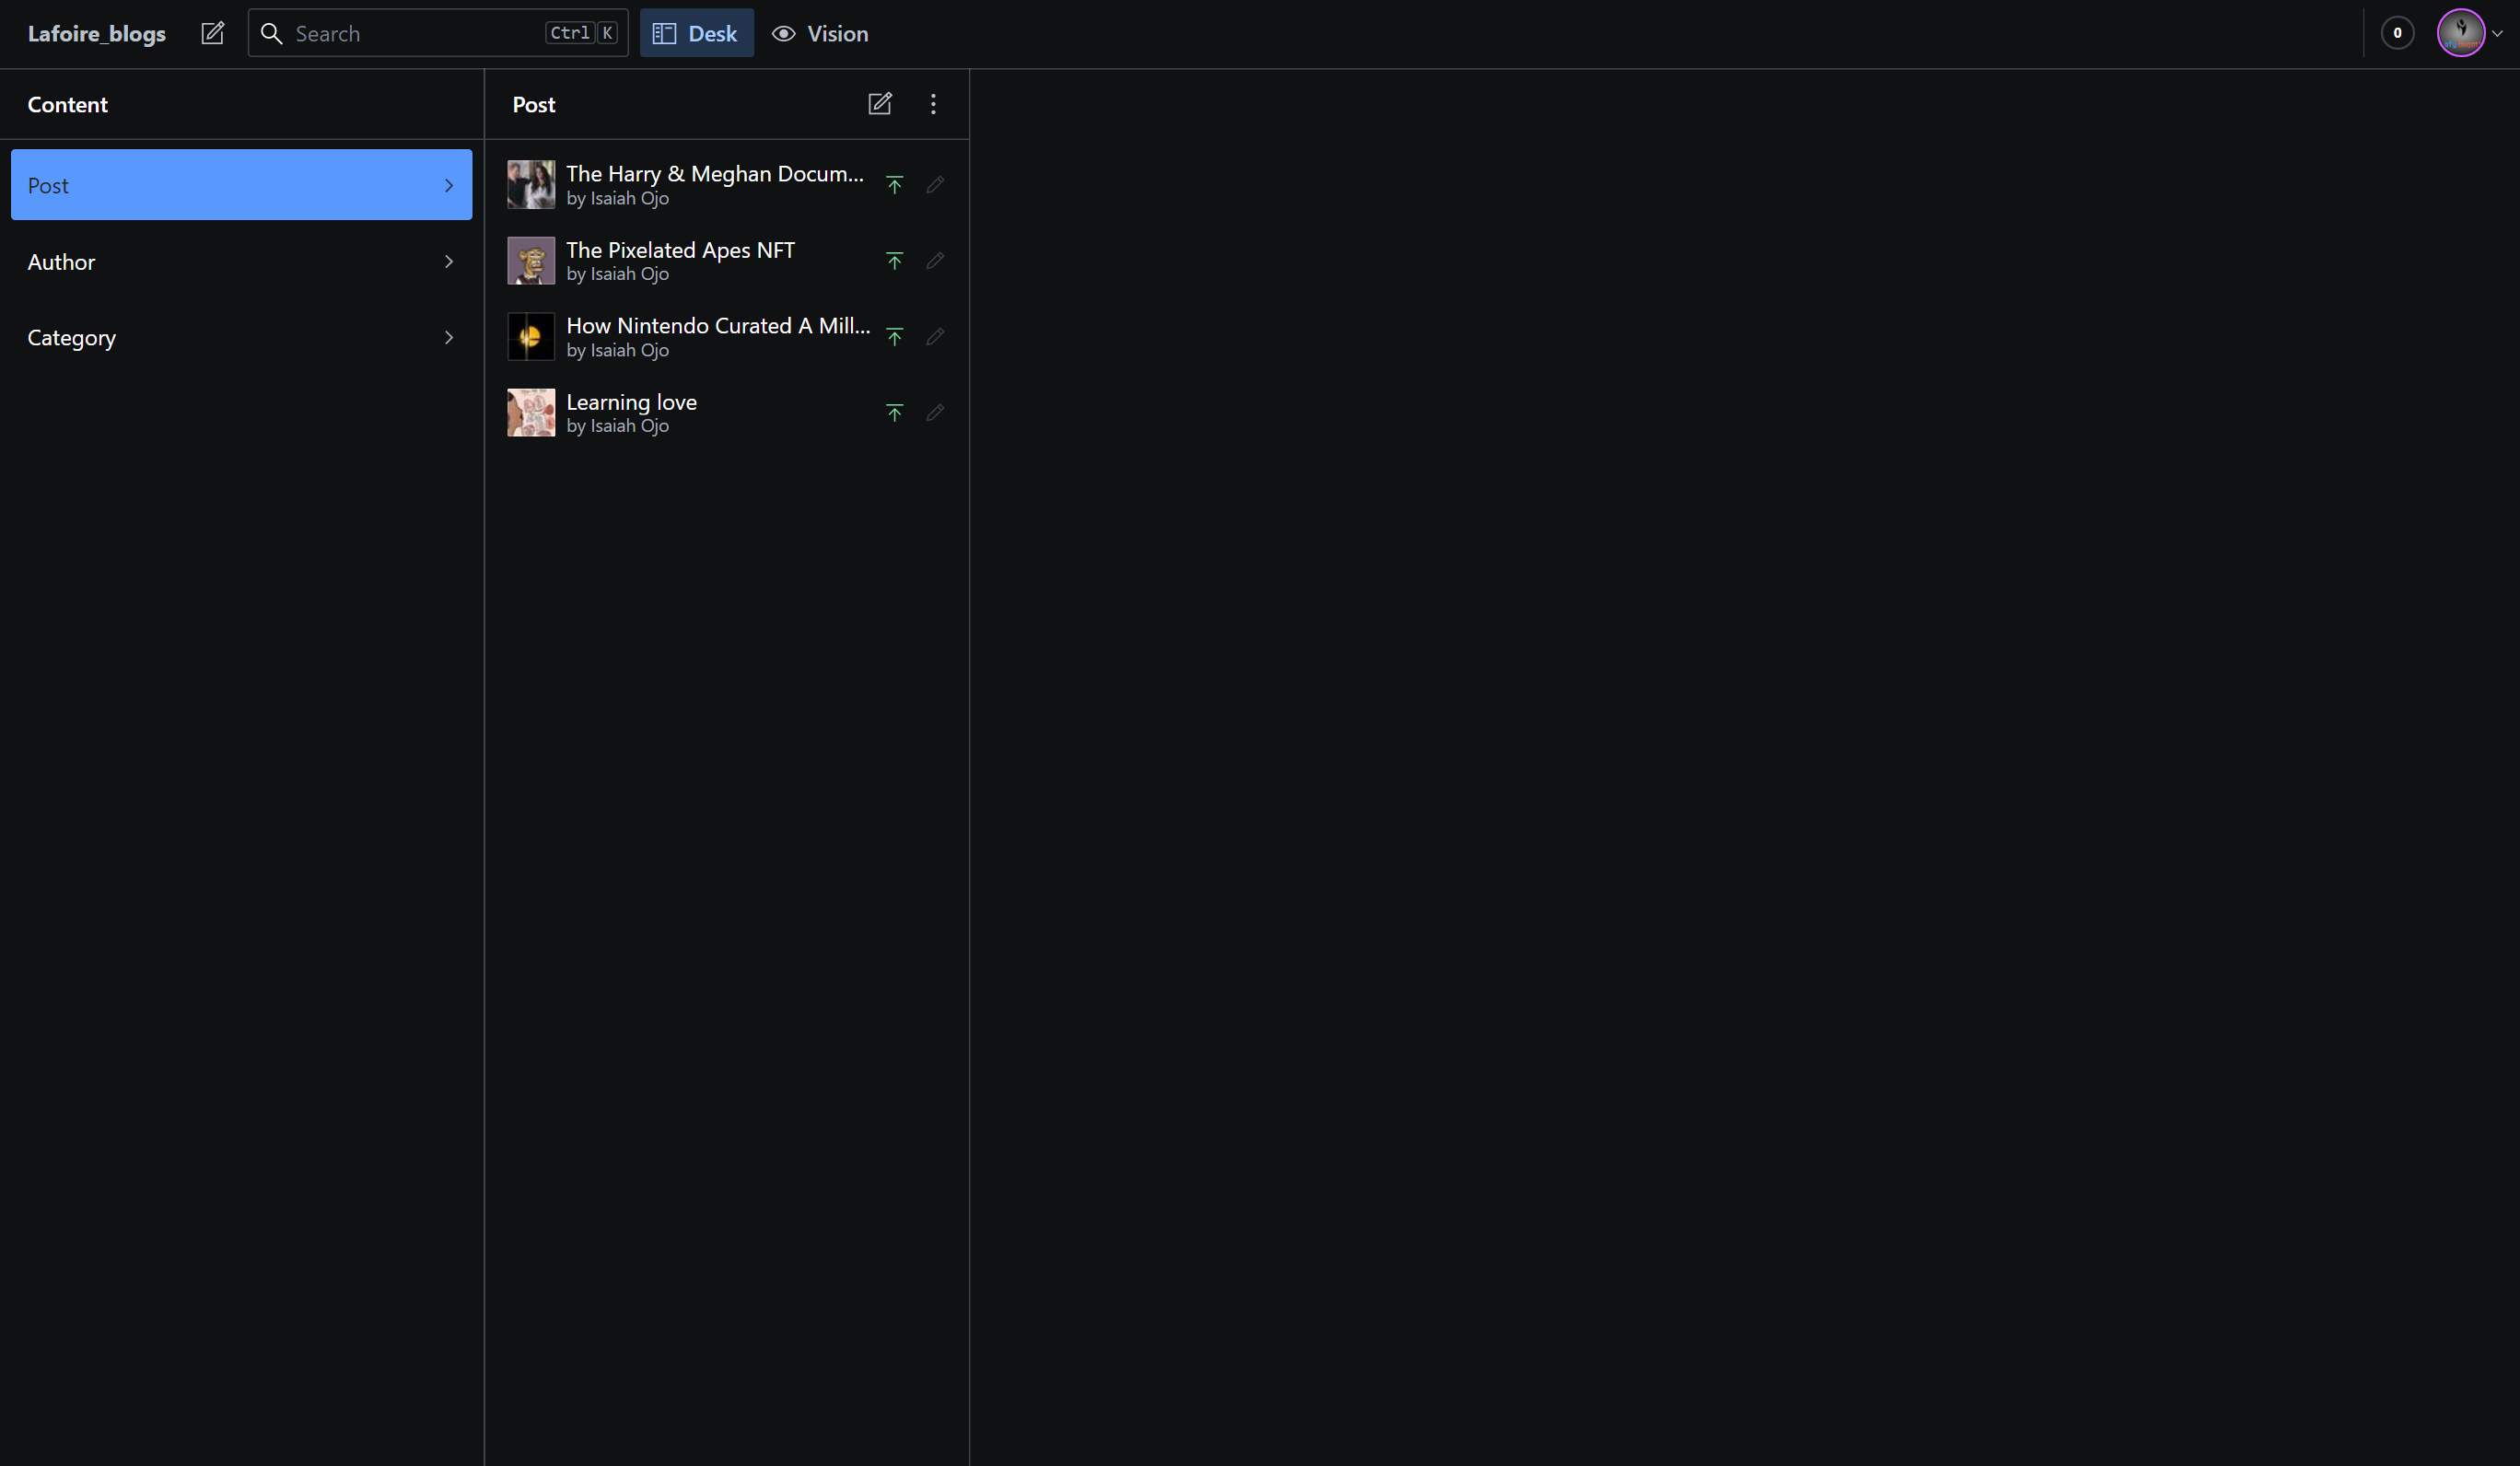
Task: Click the edit pencil icon on Pixelated Apes NFT
Action: 934,261
